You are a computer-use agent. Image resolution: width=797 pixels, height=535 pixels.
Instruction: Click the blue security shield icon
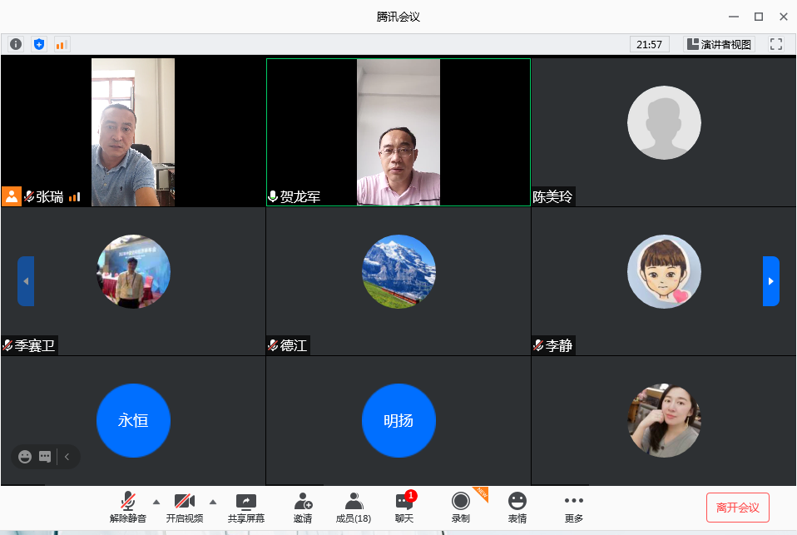[39, 44]
